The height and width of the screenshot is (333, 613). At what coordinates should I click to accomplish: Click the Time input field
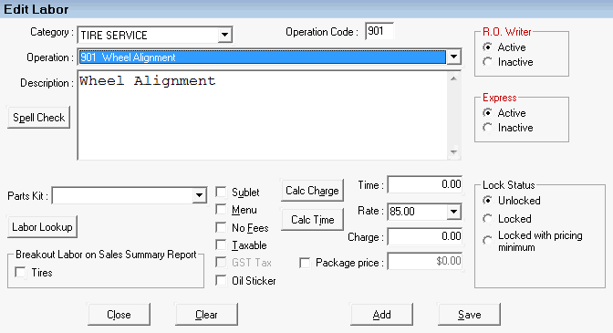tap(425, 184)
